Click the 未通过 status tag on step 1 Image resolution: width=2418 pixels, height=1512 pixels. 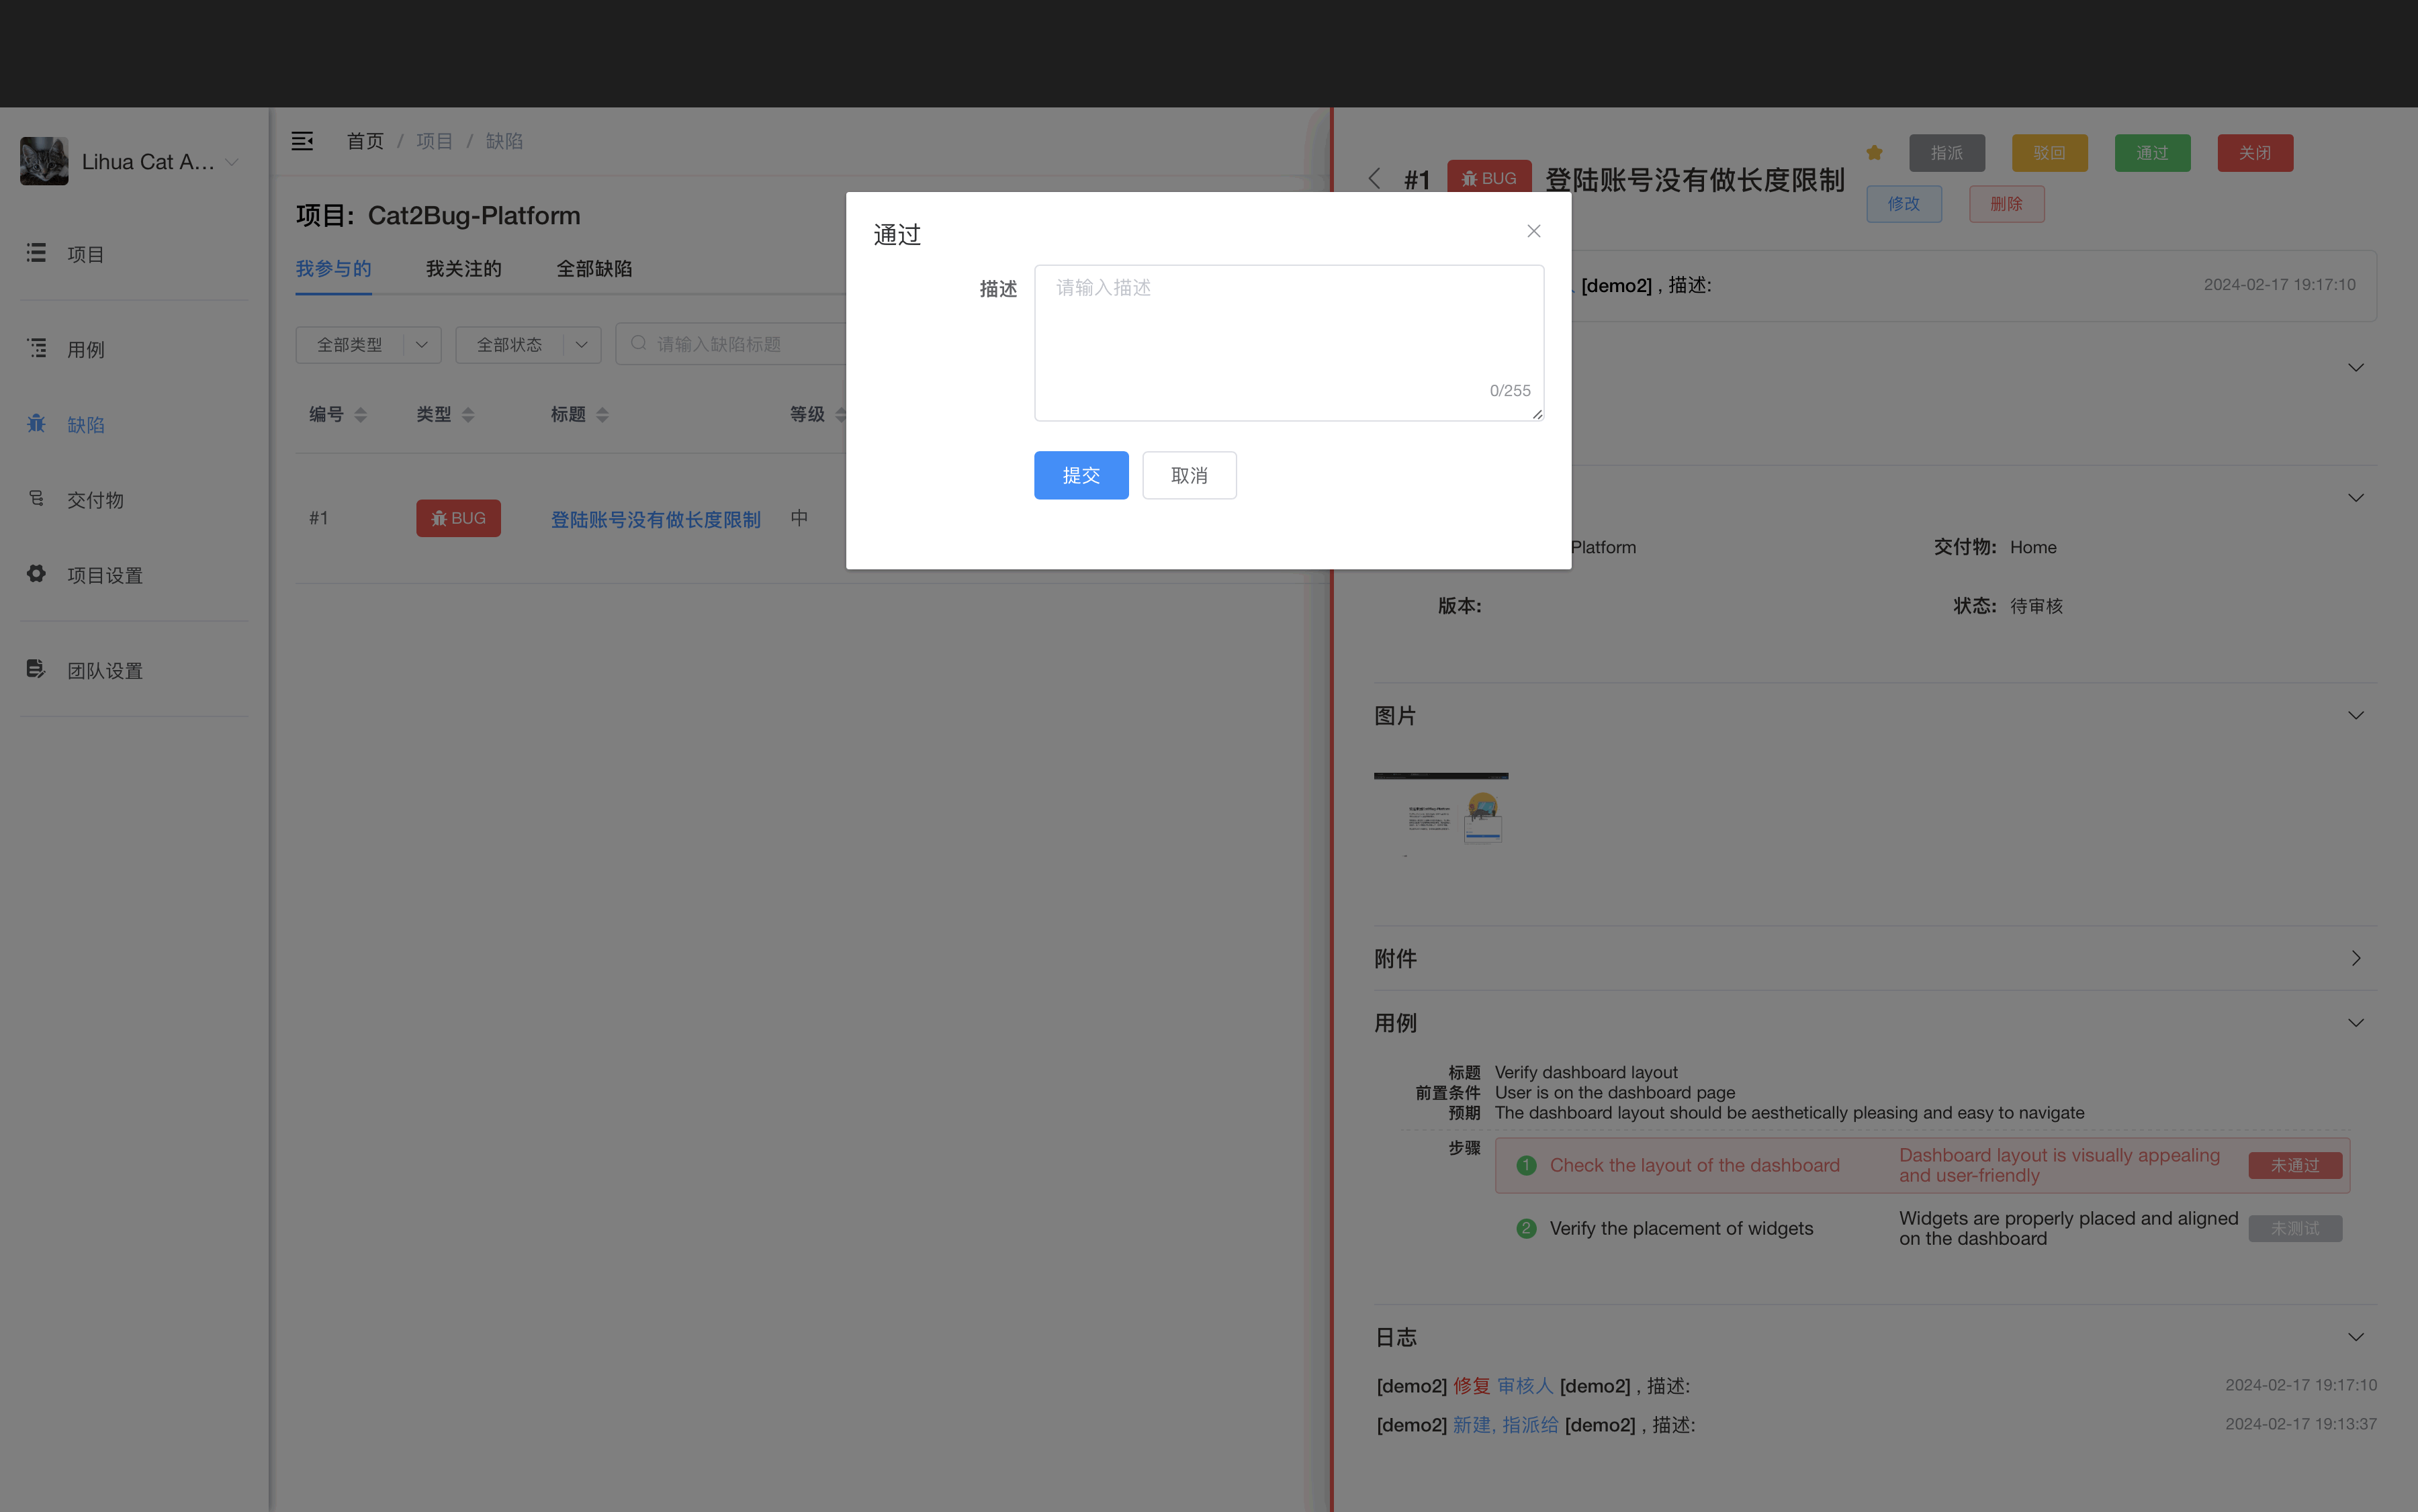2295,1165
